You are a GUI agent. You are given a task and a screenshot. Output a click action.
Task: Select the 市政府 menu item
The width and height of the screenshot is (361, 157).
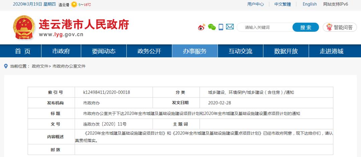61,51
